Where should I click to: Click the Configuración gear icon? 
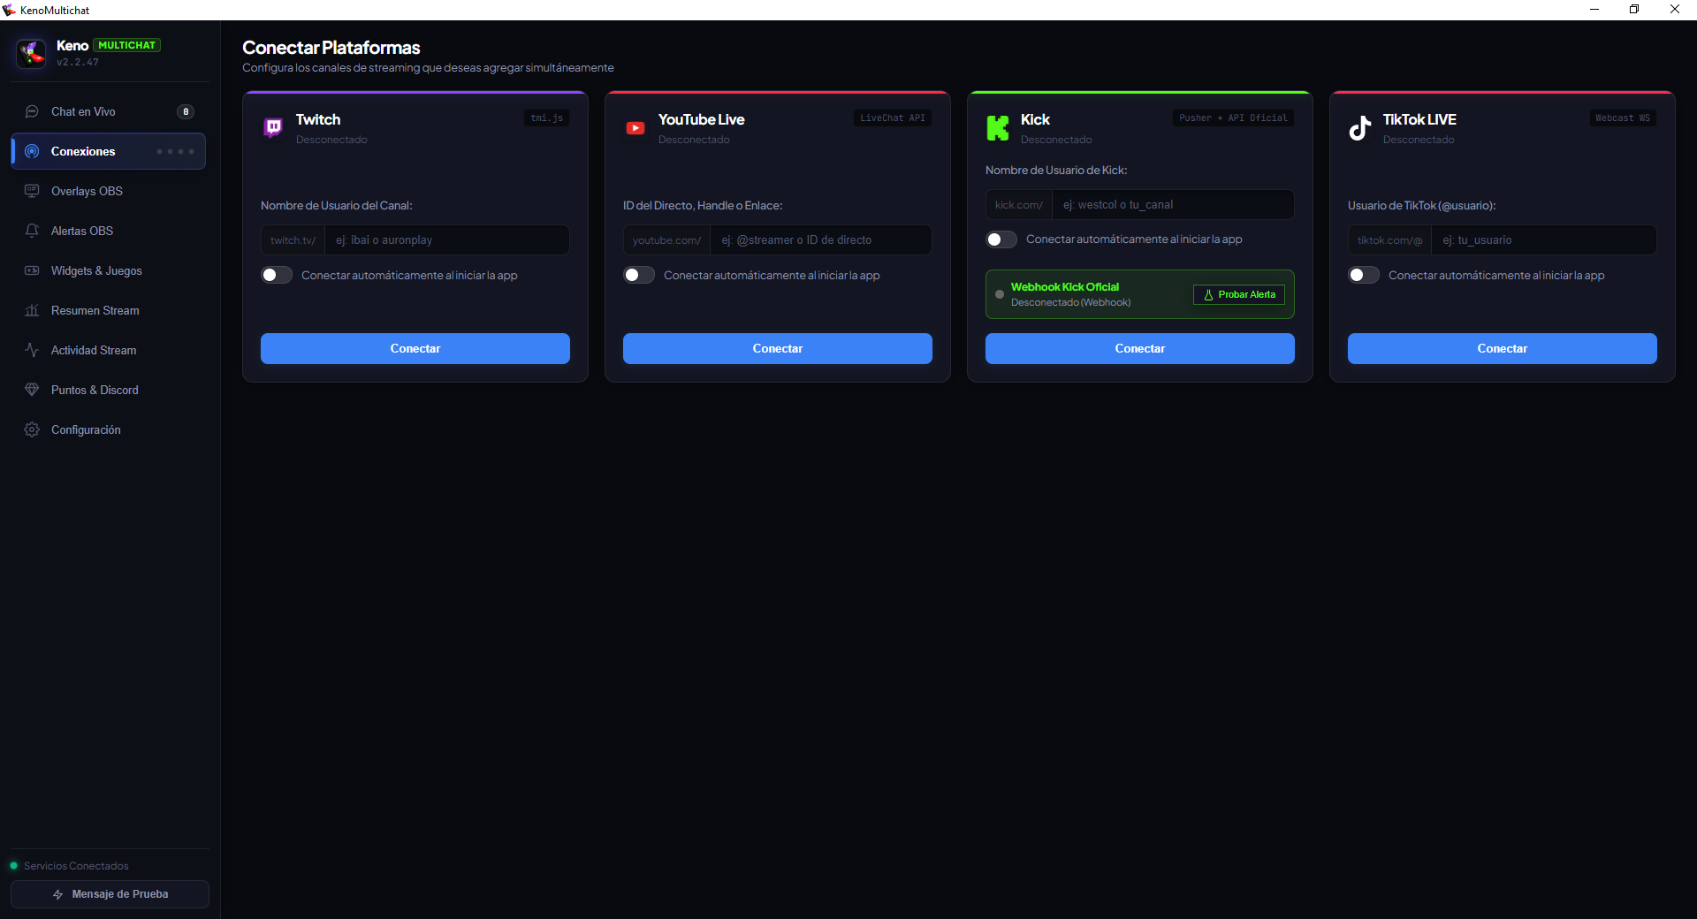click(x=32, y=429)
